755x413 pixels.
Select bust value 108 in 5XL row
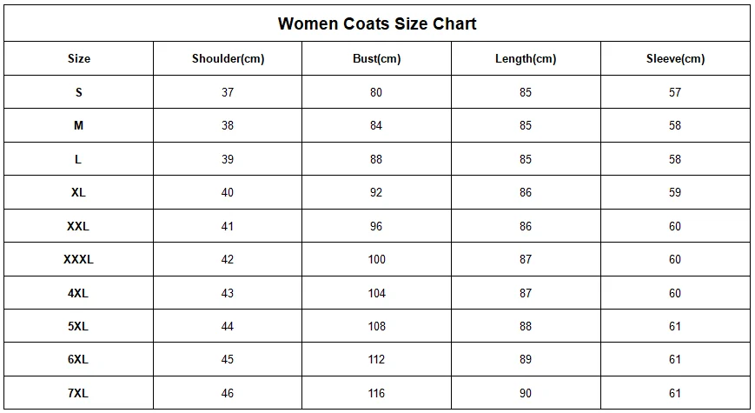click(376, 326)
